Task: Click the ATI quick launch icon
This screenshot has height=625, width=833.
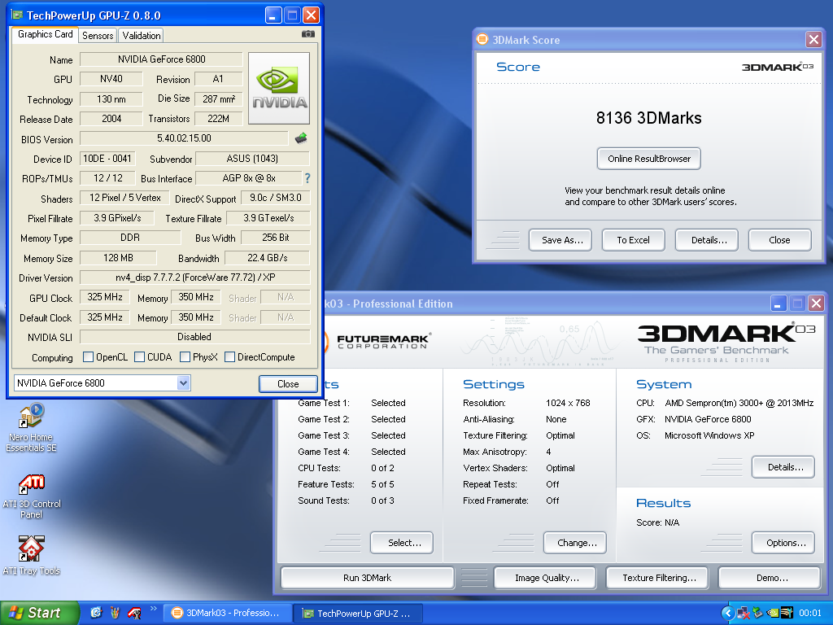Action: [x=134, y=614]
